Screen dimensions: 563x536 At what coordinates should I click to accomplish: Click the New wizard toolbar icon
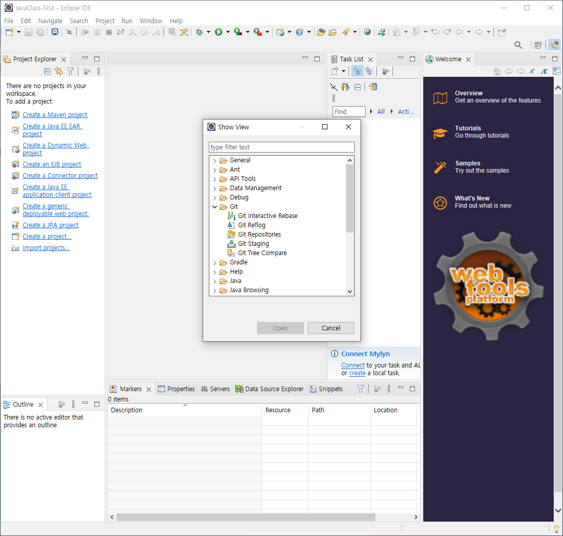[x=10, y=32]
